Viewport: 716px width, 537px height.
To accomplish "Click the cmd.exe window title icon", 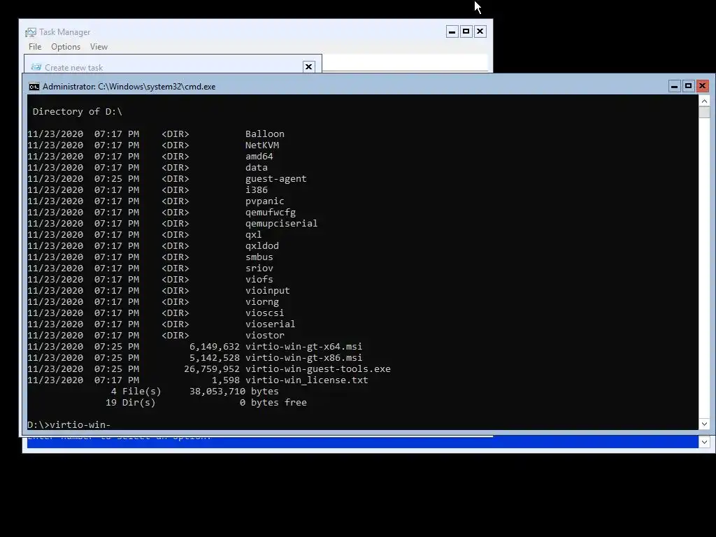I will click(x=34, y=87).
